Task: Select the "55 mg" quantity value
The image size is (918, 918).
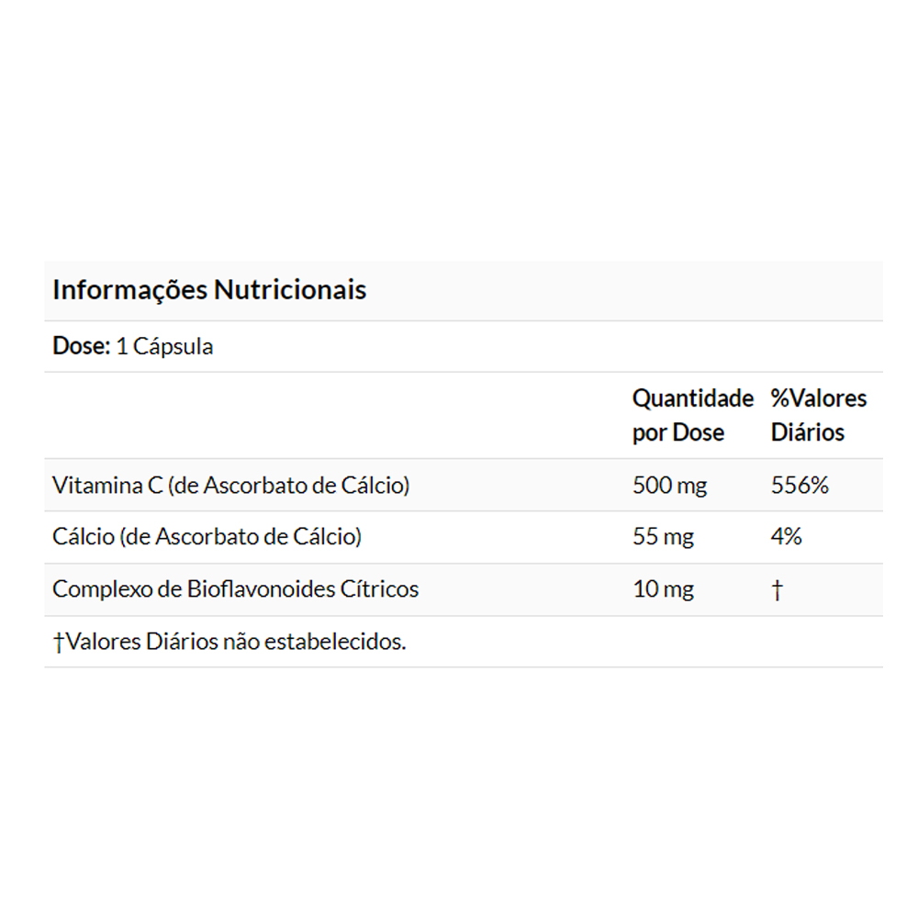Action: coord(663,537)
